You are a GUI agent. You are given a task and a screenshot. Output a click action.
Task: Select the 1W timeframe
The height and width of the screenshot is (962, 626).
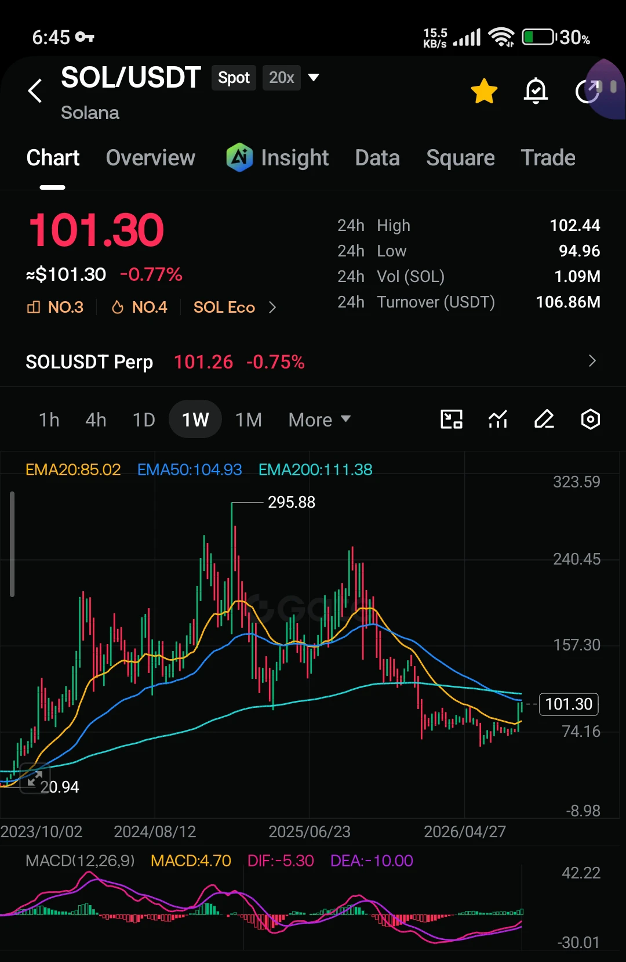coord(195,419)
